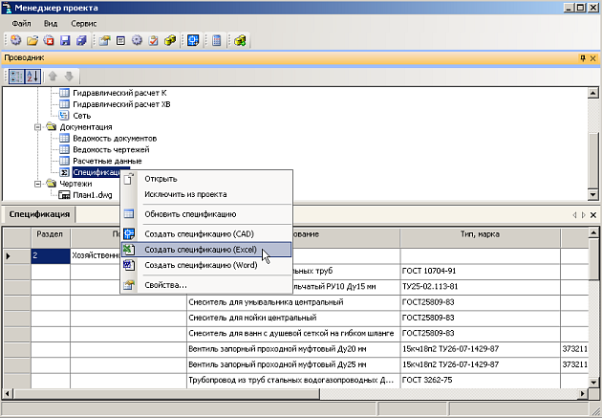Choose Обновить спецификацию in context menu
The image size is (602, 418).
click(x=206, y=214)
